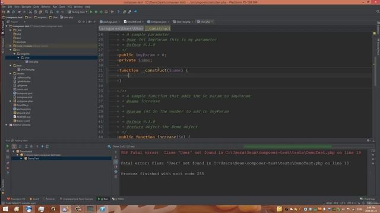Select README.md in the project tree
Viewport: 380px width, 213px height.
(21, 117)
